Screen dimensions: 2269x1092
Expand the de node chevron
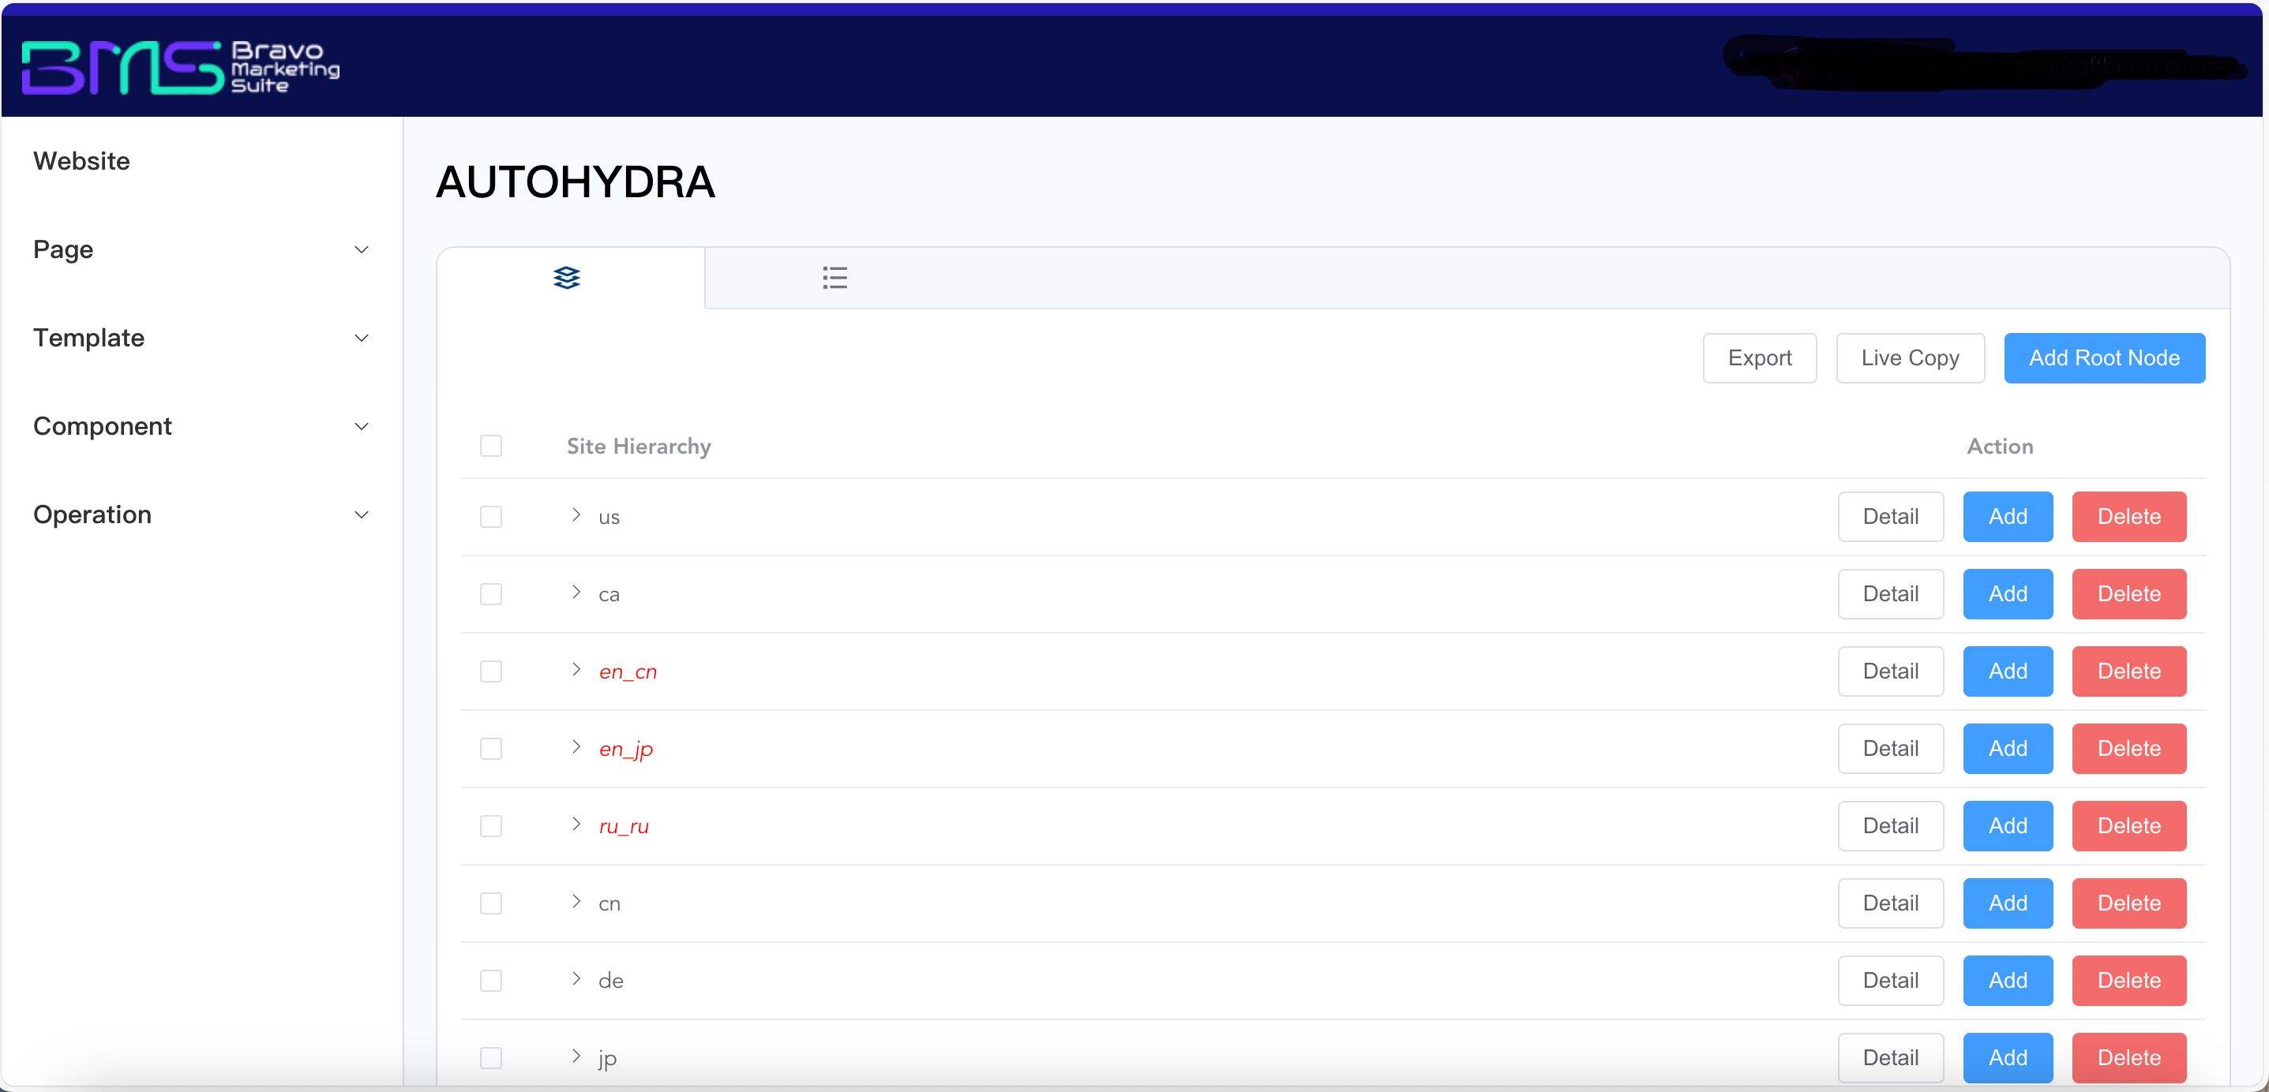click(576, 979)
